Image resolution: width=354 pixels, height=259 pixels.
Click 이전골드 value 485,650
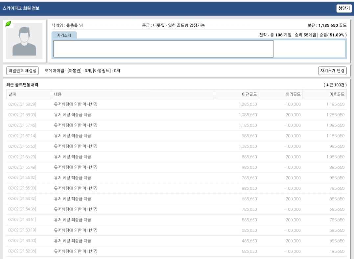coord(249,241)
